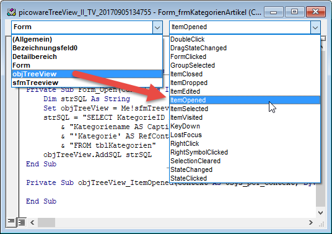This screenshot has height=234, width=332.
Task: Click horizontal scrollbar right arrow
Action: coord(310,223)
